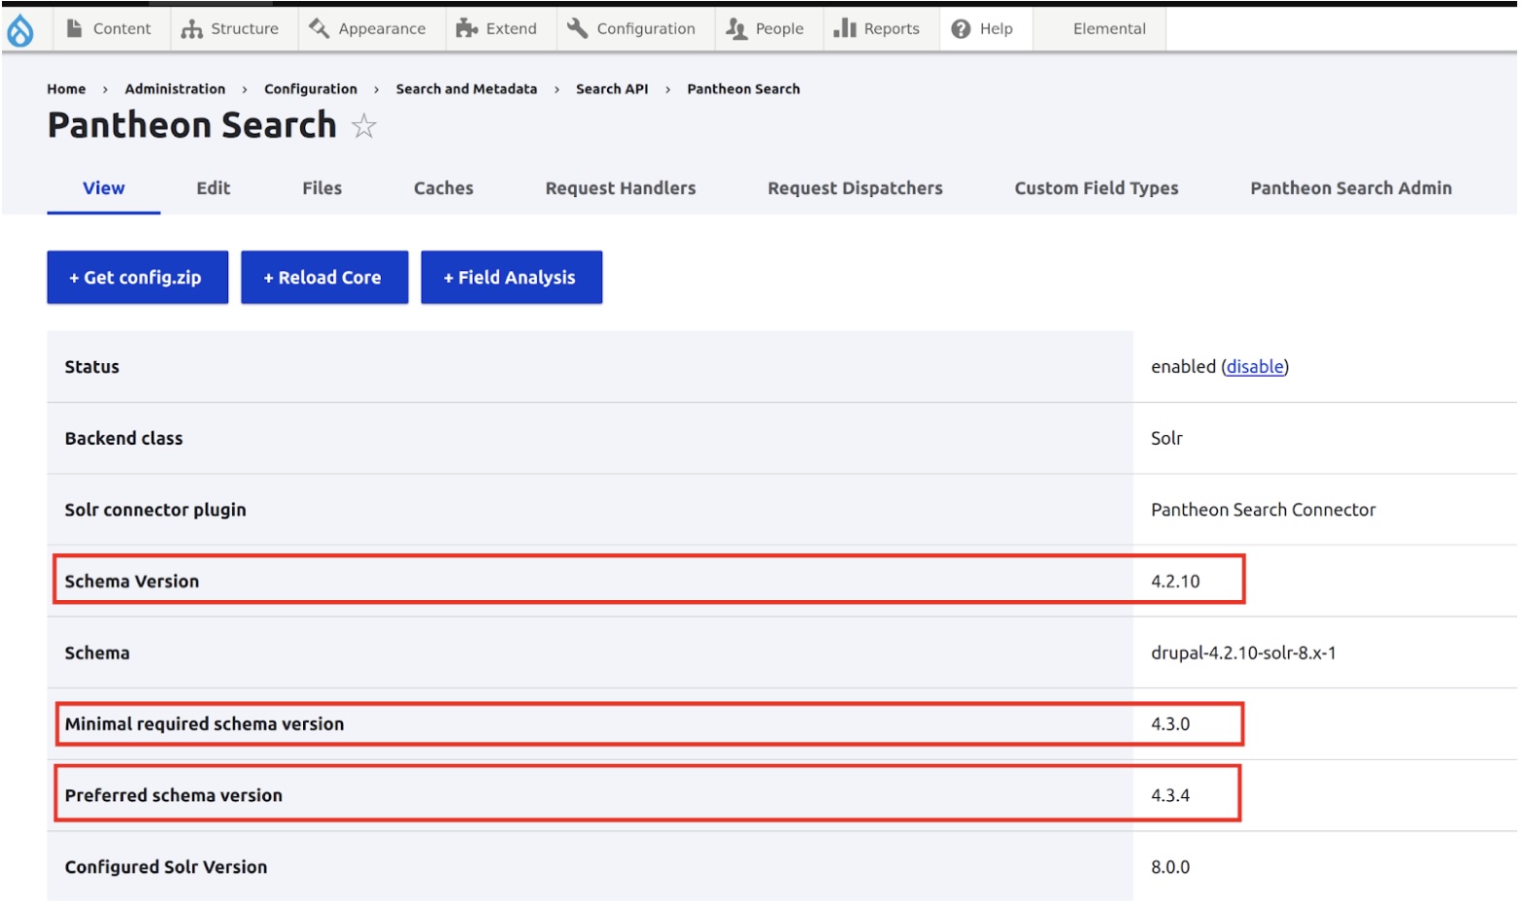Click the People users icon

pos(736,29)
